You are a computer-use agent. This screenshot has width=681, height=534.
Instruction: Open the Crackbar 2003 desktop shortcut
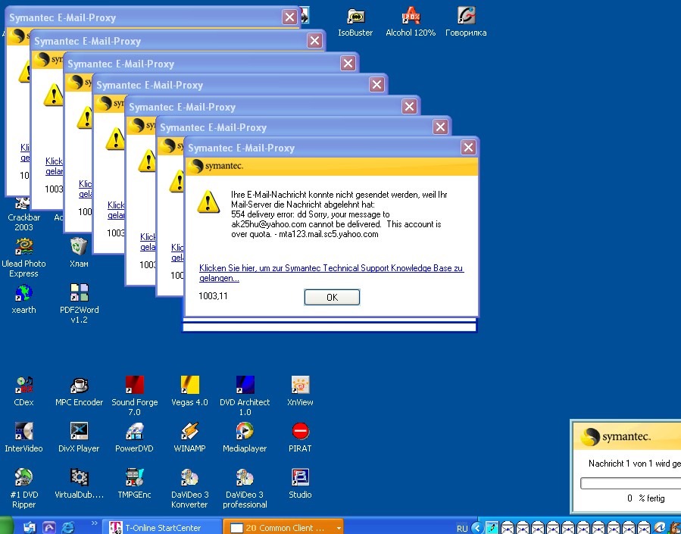click(23, 215)
